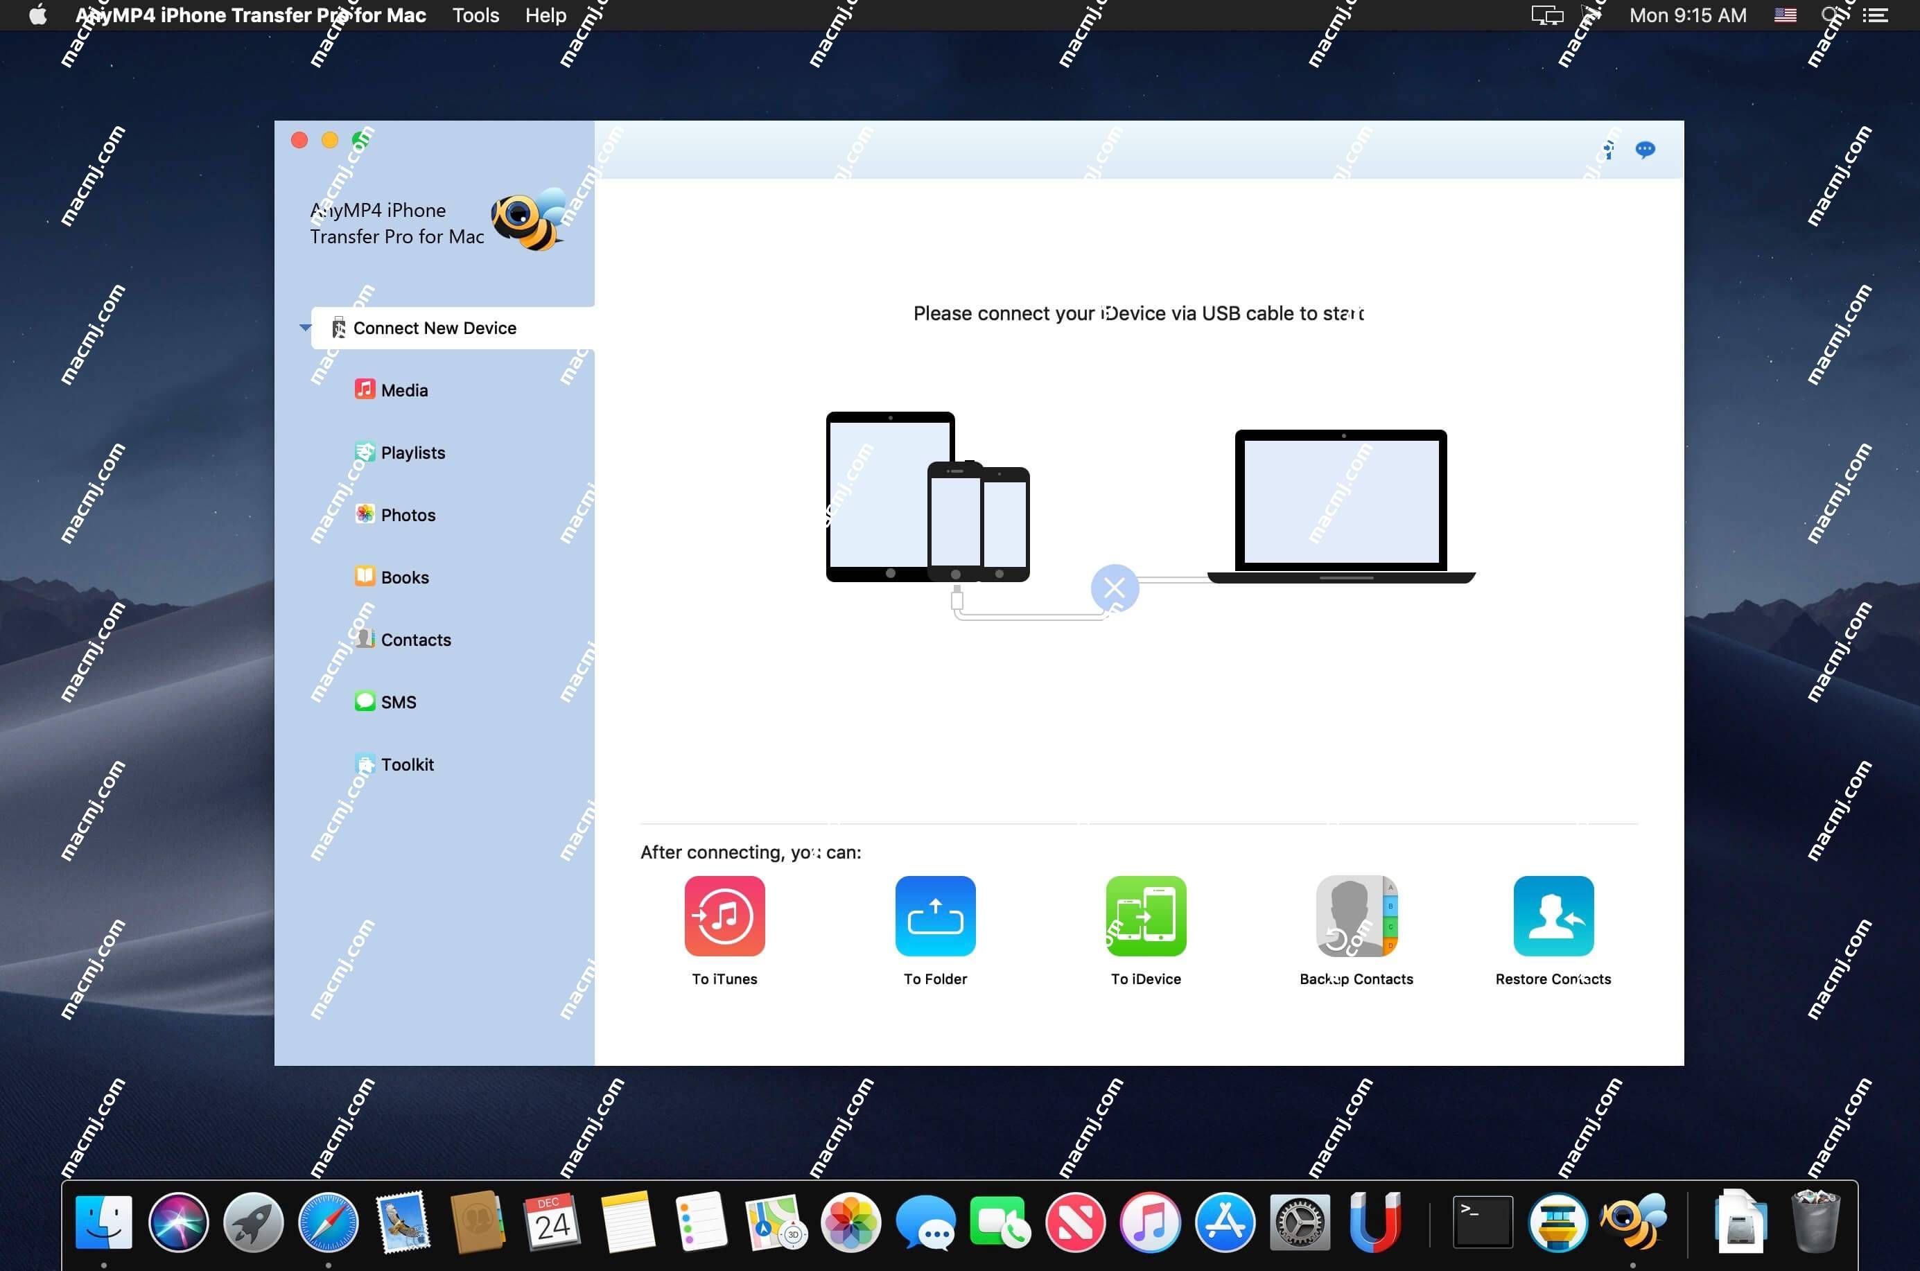Open the Media sidebar section

click(401, 389)
